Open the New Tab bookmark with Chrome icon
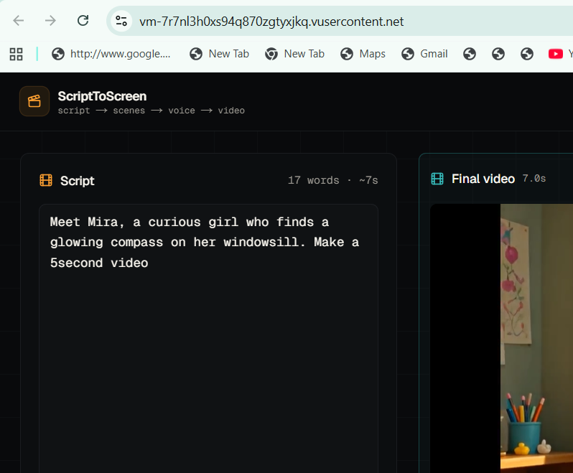The width and height of the screenshot is (573, 473). [x=294, y=54]
